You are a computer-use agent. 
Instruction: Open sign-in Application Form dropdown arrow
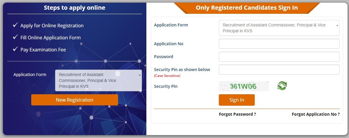pos(337,26)
